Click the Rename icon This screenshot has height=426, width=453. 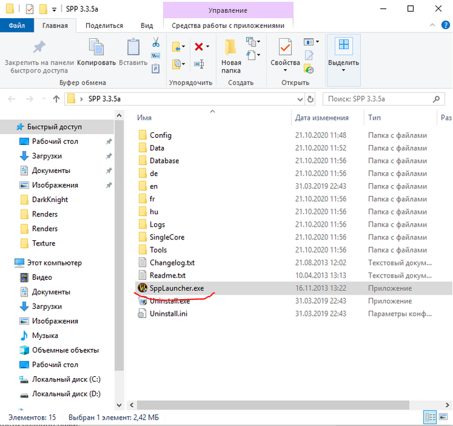click(x=199, y=64)
